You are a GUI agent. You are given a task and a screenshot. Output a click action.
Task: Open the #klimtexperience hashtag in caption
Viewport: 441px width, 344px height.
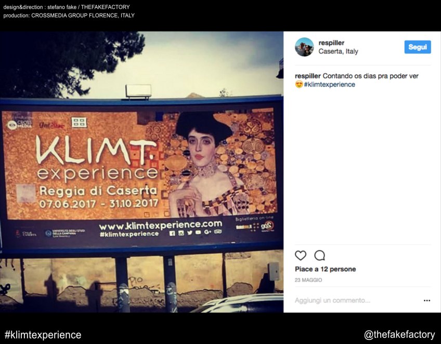click(x=329, y=85)
